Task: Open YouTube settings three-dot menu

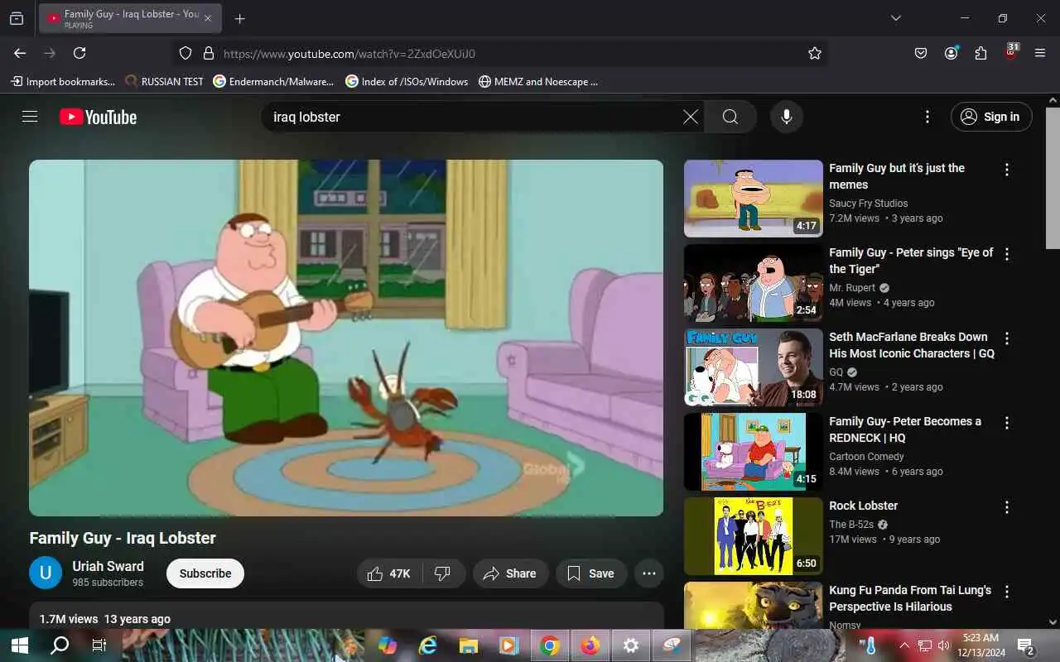Action: click(x=927, y=117)
